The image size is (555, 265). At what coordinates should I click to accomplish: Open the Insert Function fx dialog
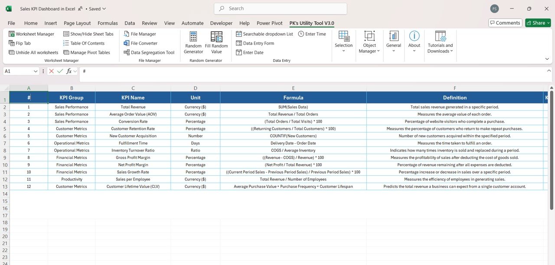pyautogui.click(x=69, y=71)
